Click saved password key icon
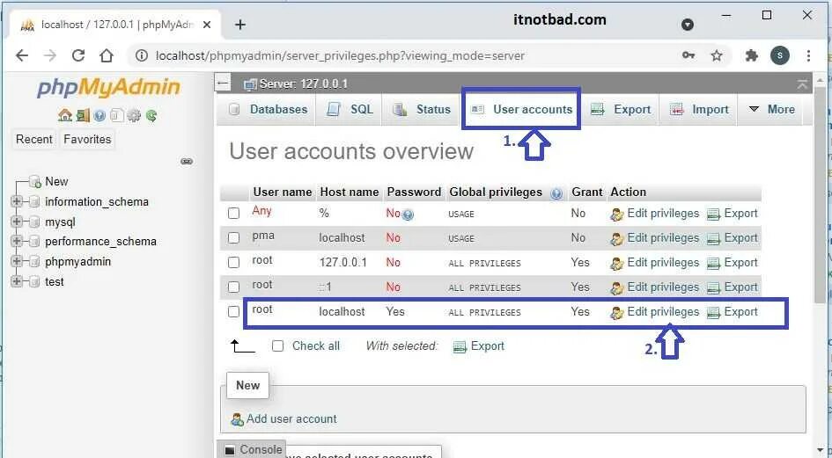832x458 pixels. click(x=688, y=55)
